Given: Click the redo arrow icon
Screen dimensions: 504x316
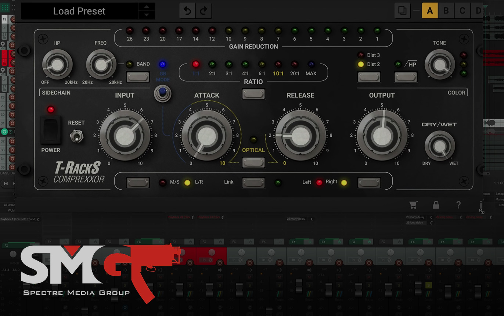Looking at the screenshot, I should (204, 11).
